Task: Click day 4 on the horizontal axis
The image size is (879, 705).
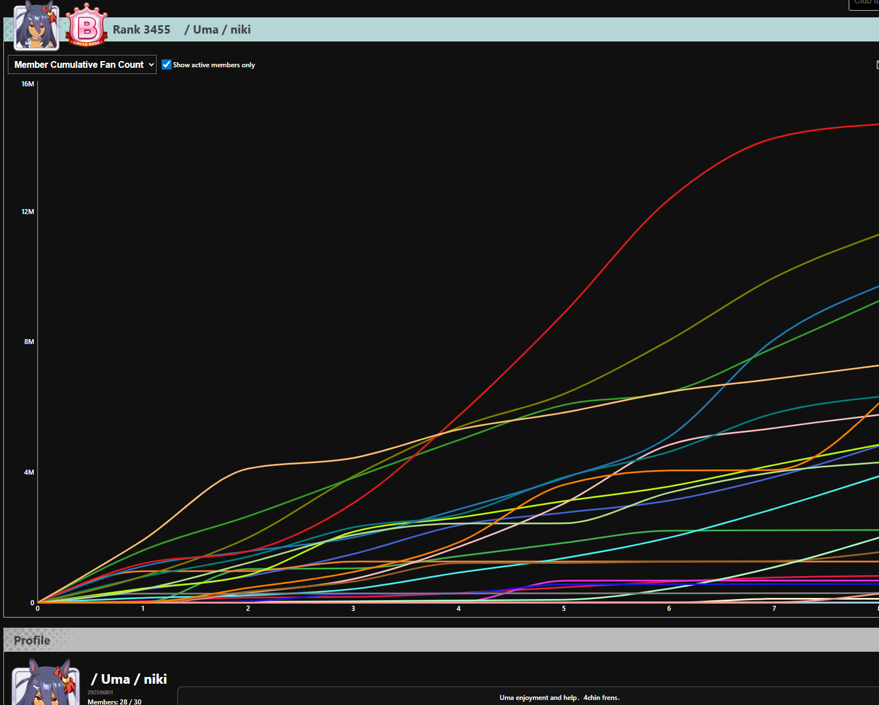Action: 459,609
